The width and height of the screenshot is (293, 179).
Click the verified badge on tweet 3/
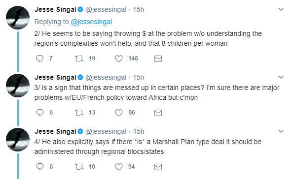80,77
